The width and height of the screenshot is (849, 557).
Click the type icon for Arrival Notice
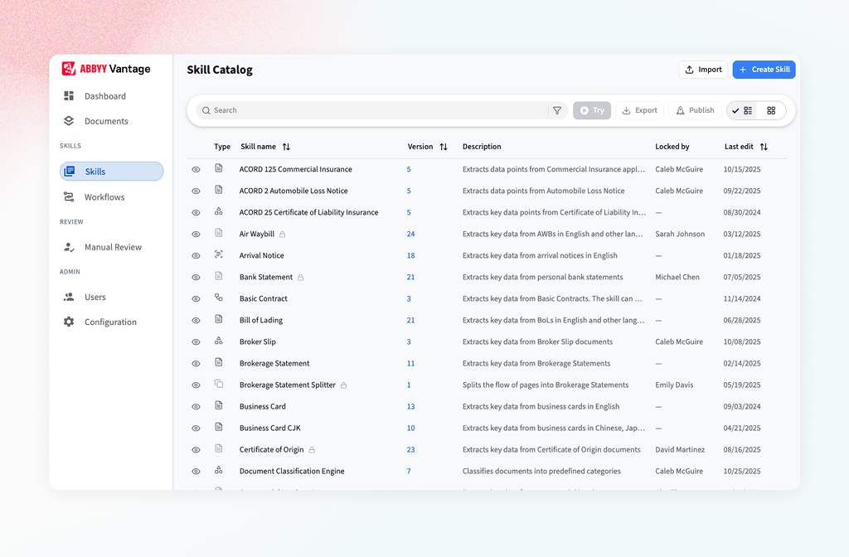[219, 255]
